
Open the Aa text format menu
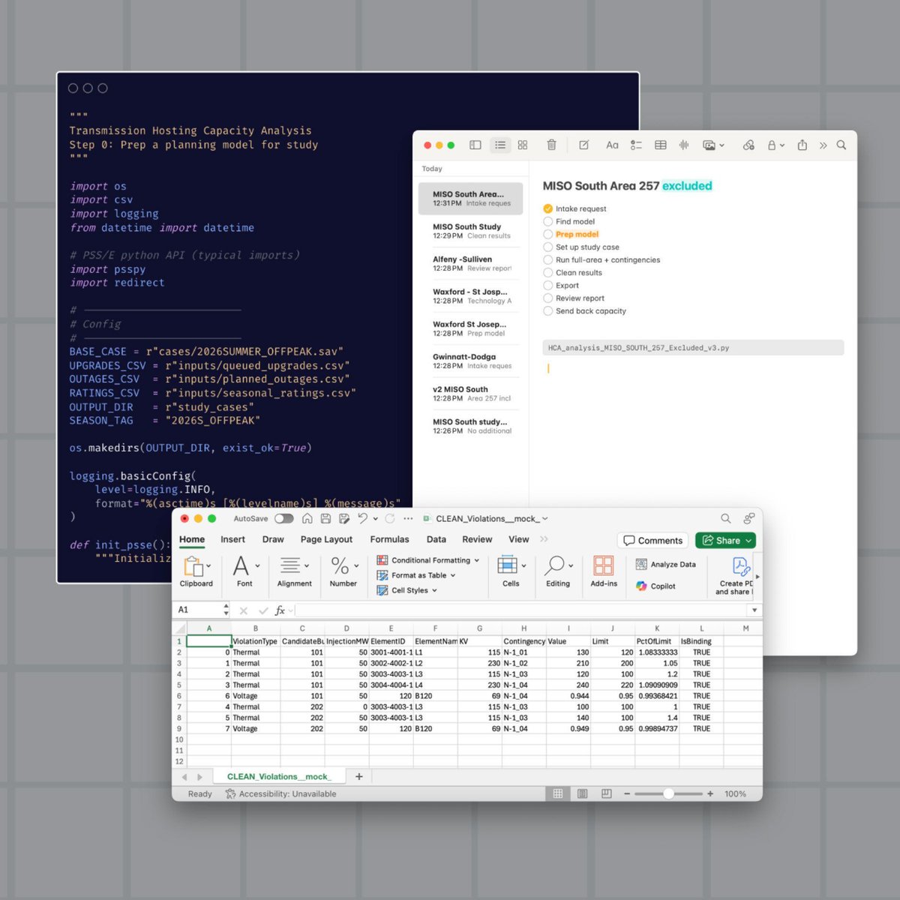pyautogui.click(x=612, y=145)
